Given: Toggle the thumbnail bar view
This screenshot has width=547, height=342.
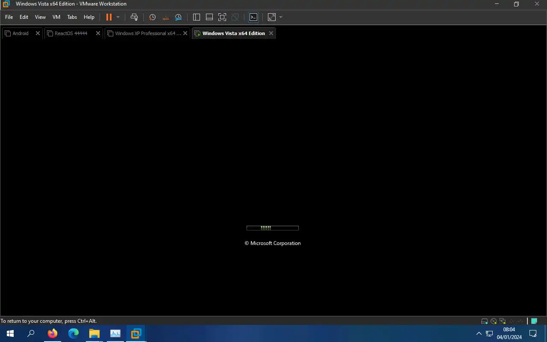Looking at the screenshot, I should tap(209, 17).
